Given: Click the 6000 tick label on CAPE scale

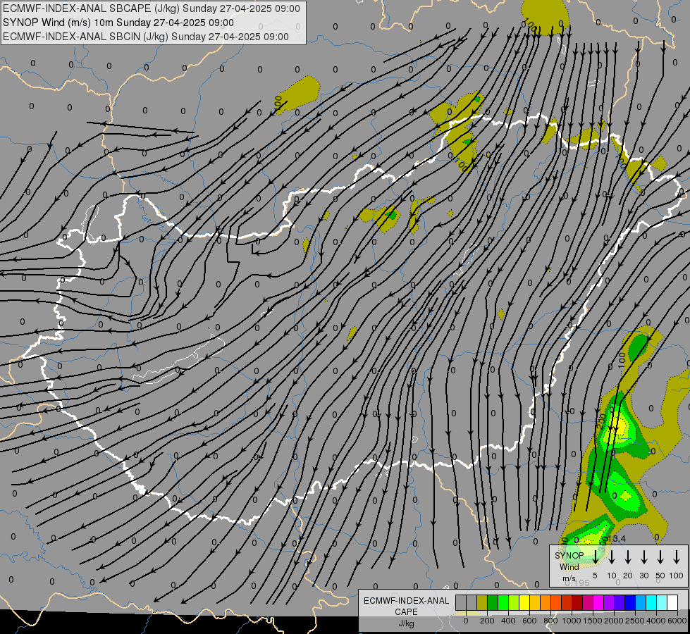Looking at the screenshot, I should coord(677,621).
